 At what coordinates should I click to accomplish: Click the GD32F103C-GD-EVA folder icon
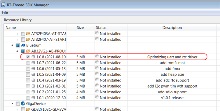coord(28,109)
